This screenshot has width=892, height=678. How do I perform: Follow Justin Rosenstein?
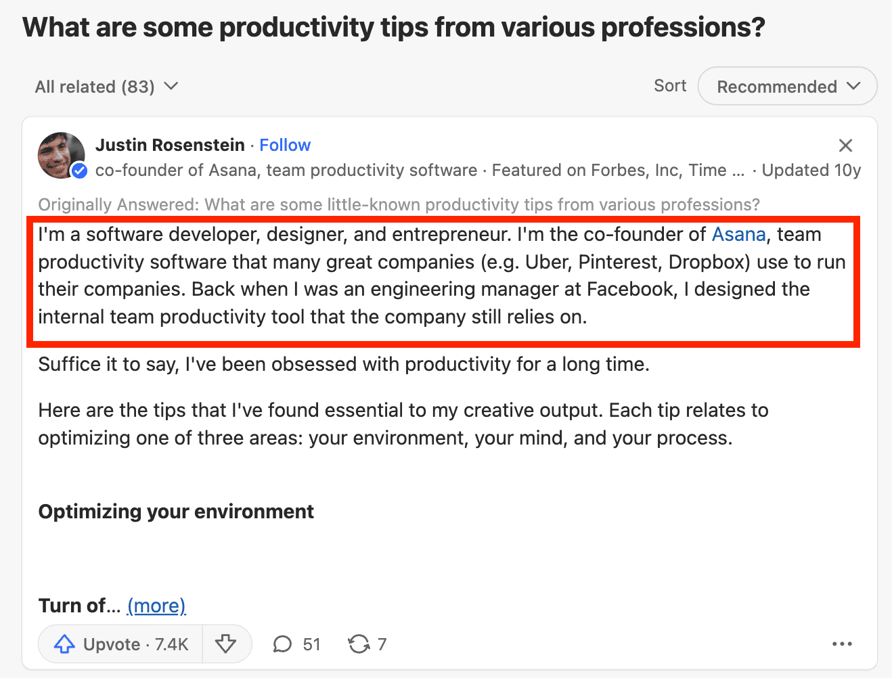click(285, 145)
